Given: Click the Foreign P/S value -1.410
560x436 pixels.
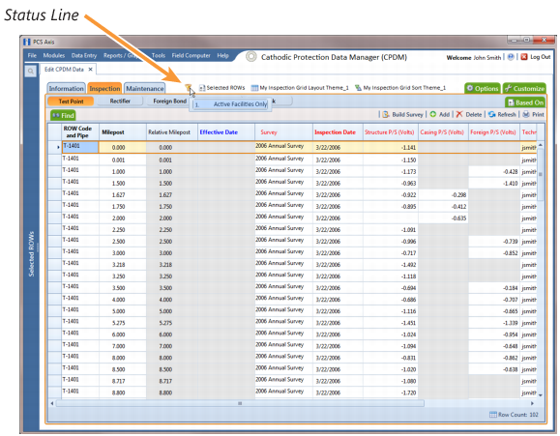Looking at the screenshot, I should coord(494,183).
